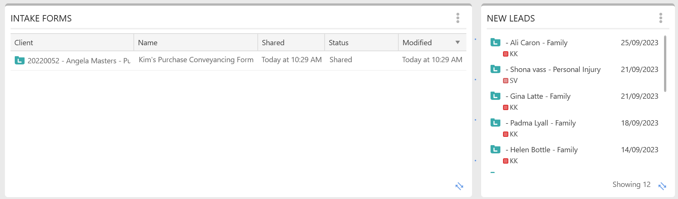Open Shona vass - Personal Injury lead
The width and height of the screenshot is (678, 199).
pos(555,69)
